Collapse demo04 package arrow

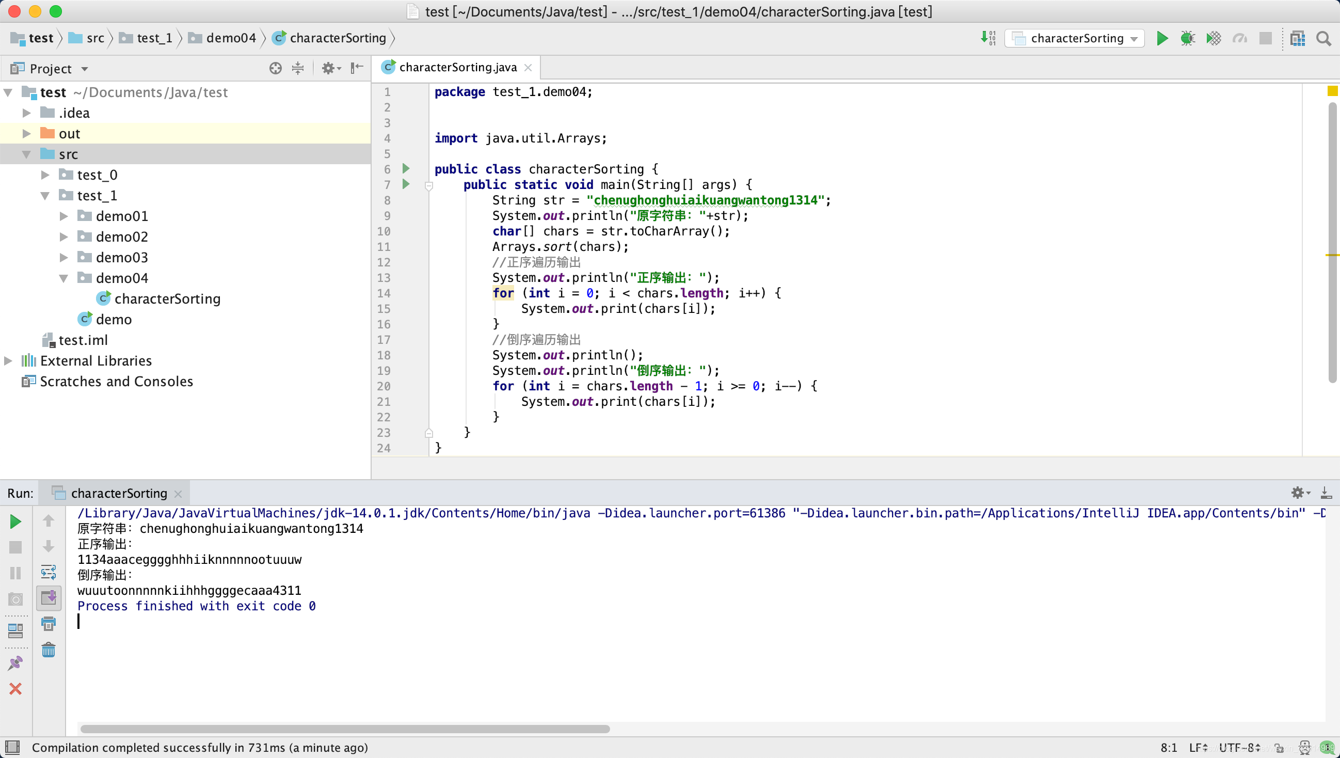[x=64, y=278]
